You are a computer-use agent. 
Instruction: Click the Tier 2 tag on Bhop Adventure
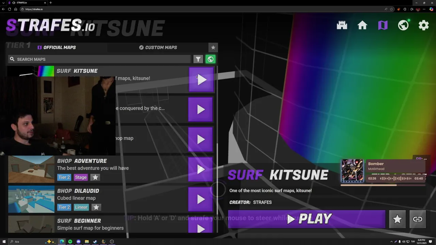[x=64, y=177]
